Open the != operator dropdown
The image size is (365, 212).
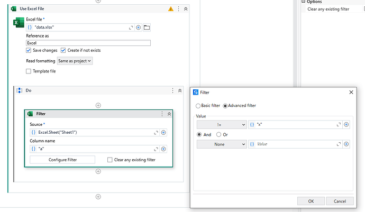222,125
